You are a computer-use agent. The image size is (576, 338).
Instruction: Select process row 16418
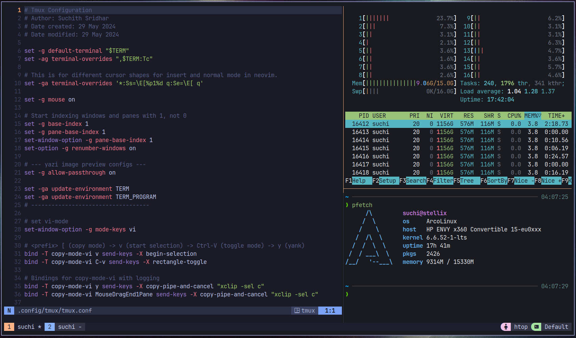(x=458, y=173)
